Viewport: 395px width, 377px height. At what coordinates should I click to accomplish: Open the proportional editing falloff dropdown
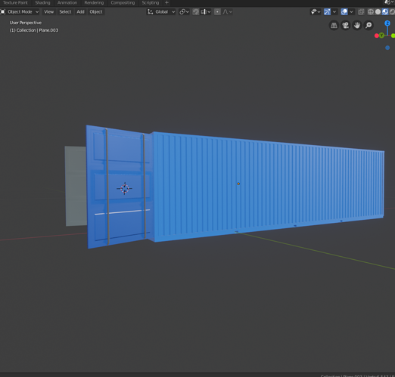tap(227, 12)
